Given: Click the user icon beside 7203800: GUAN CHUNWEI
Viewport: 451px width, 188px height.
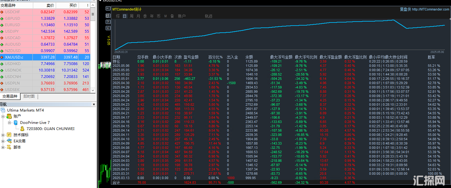Looking at the screenshot, I should (x=22, y=129).
